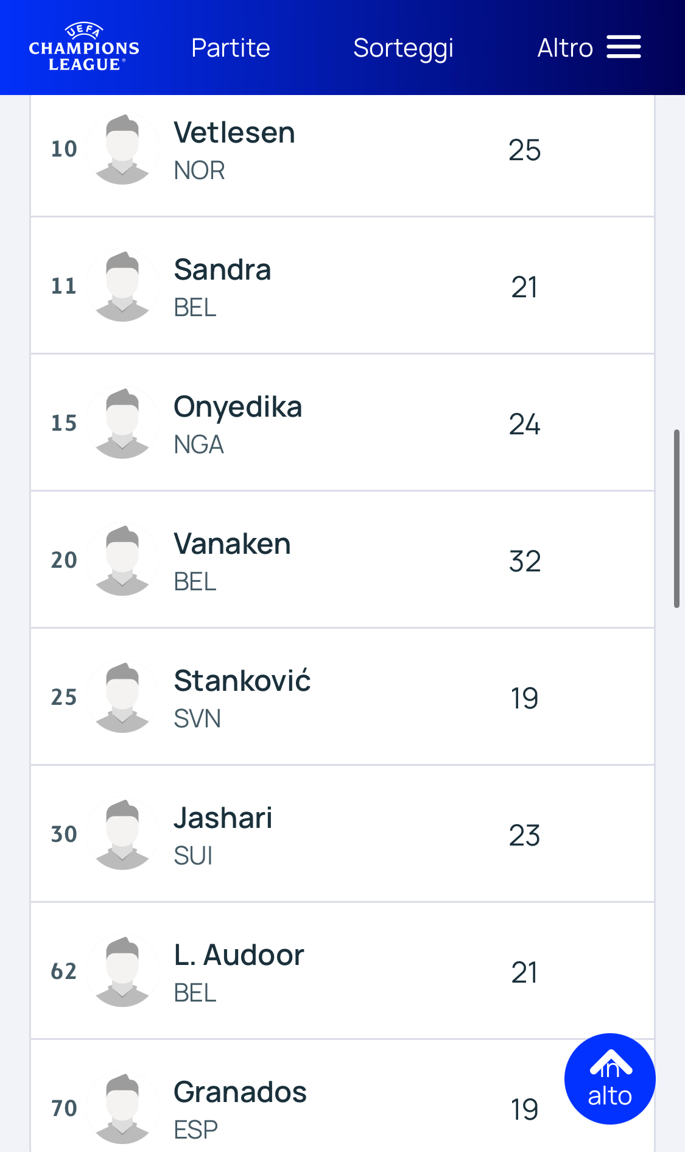Click Jashari's age value 23
Image resolution: width=685 pixels, height=1152 pixels.
click(x=524, y=835)
